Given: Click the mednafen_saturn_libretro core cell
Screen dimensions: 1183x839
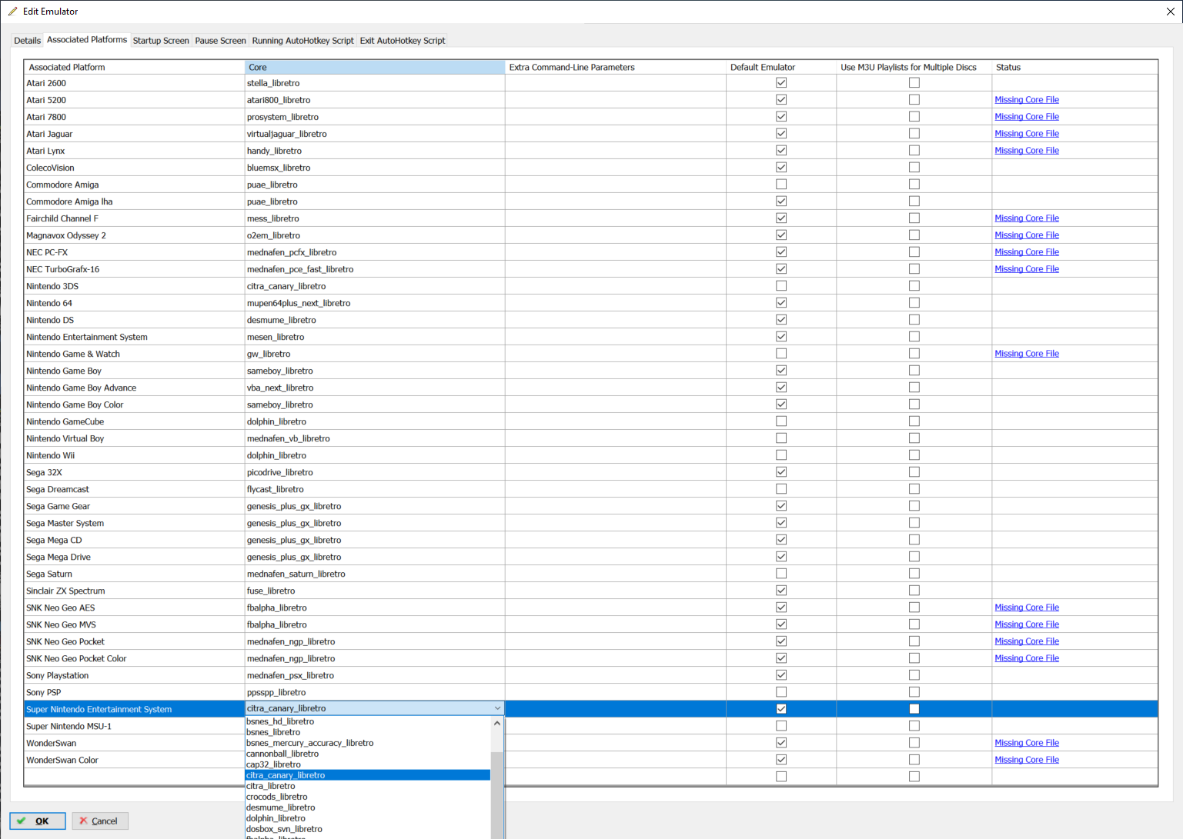Looking at the screenshot, I should [x=375, y=574].
